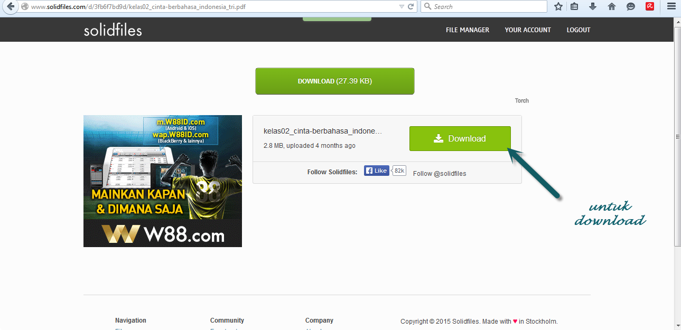The height and width of the screenshot is (330, 681).
Task: Click the Torch link
Action: coord(522,100)
